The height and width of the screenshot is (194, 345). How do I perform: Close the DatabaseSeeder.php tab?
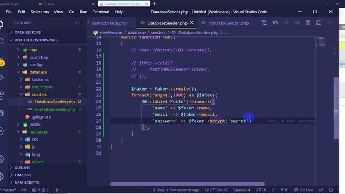[x=192, y=23]
